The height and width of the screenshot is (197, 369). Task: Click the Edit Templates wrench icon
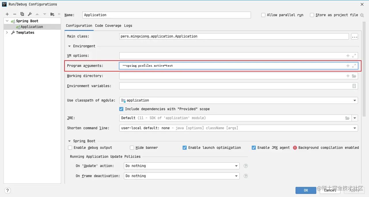[30, 14]
